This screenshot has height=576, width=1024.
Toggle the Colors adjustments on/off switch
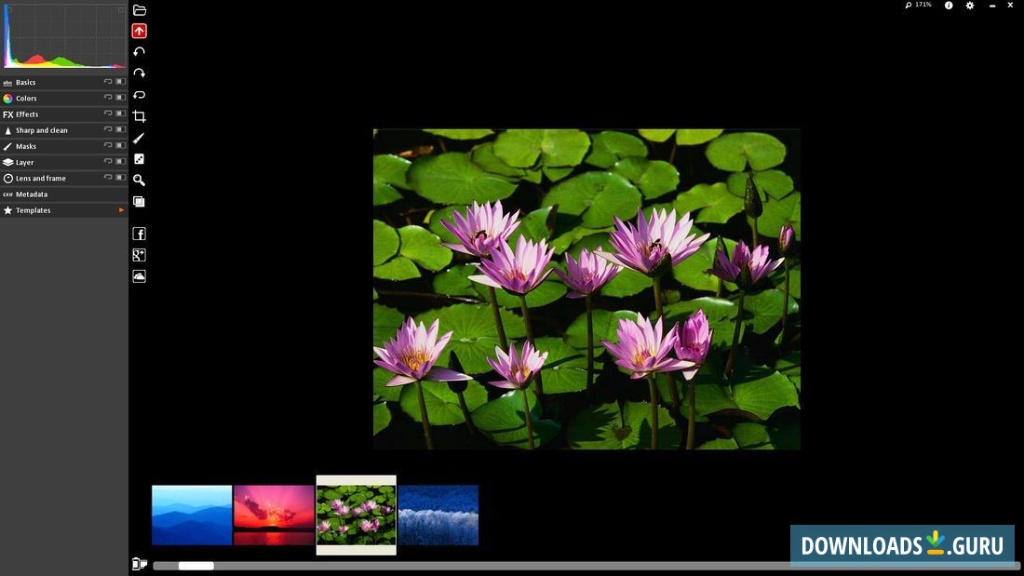point(120,98)
